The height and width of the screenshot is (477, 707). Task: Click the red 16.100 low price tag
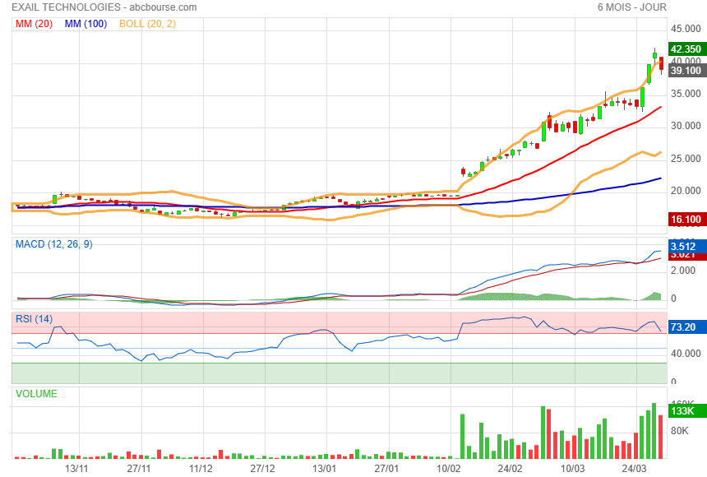pos(686,220)
